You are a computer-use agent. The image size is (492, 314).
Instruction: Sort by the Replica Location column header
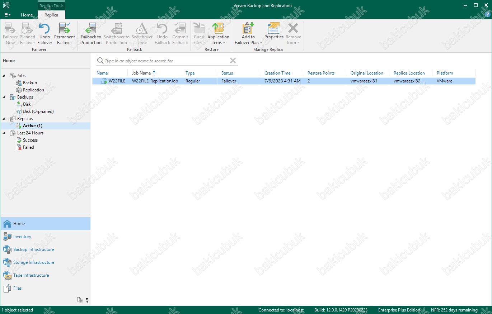pos(409,73)
